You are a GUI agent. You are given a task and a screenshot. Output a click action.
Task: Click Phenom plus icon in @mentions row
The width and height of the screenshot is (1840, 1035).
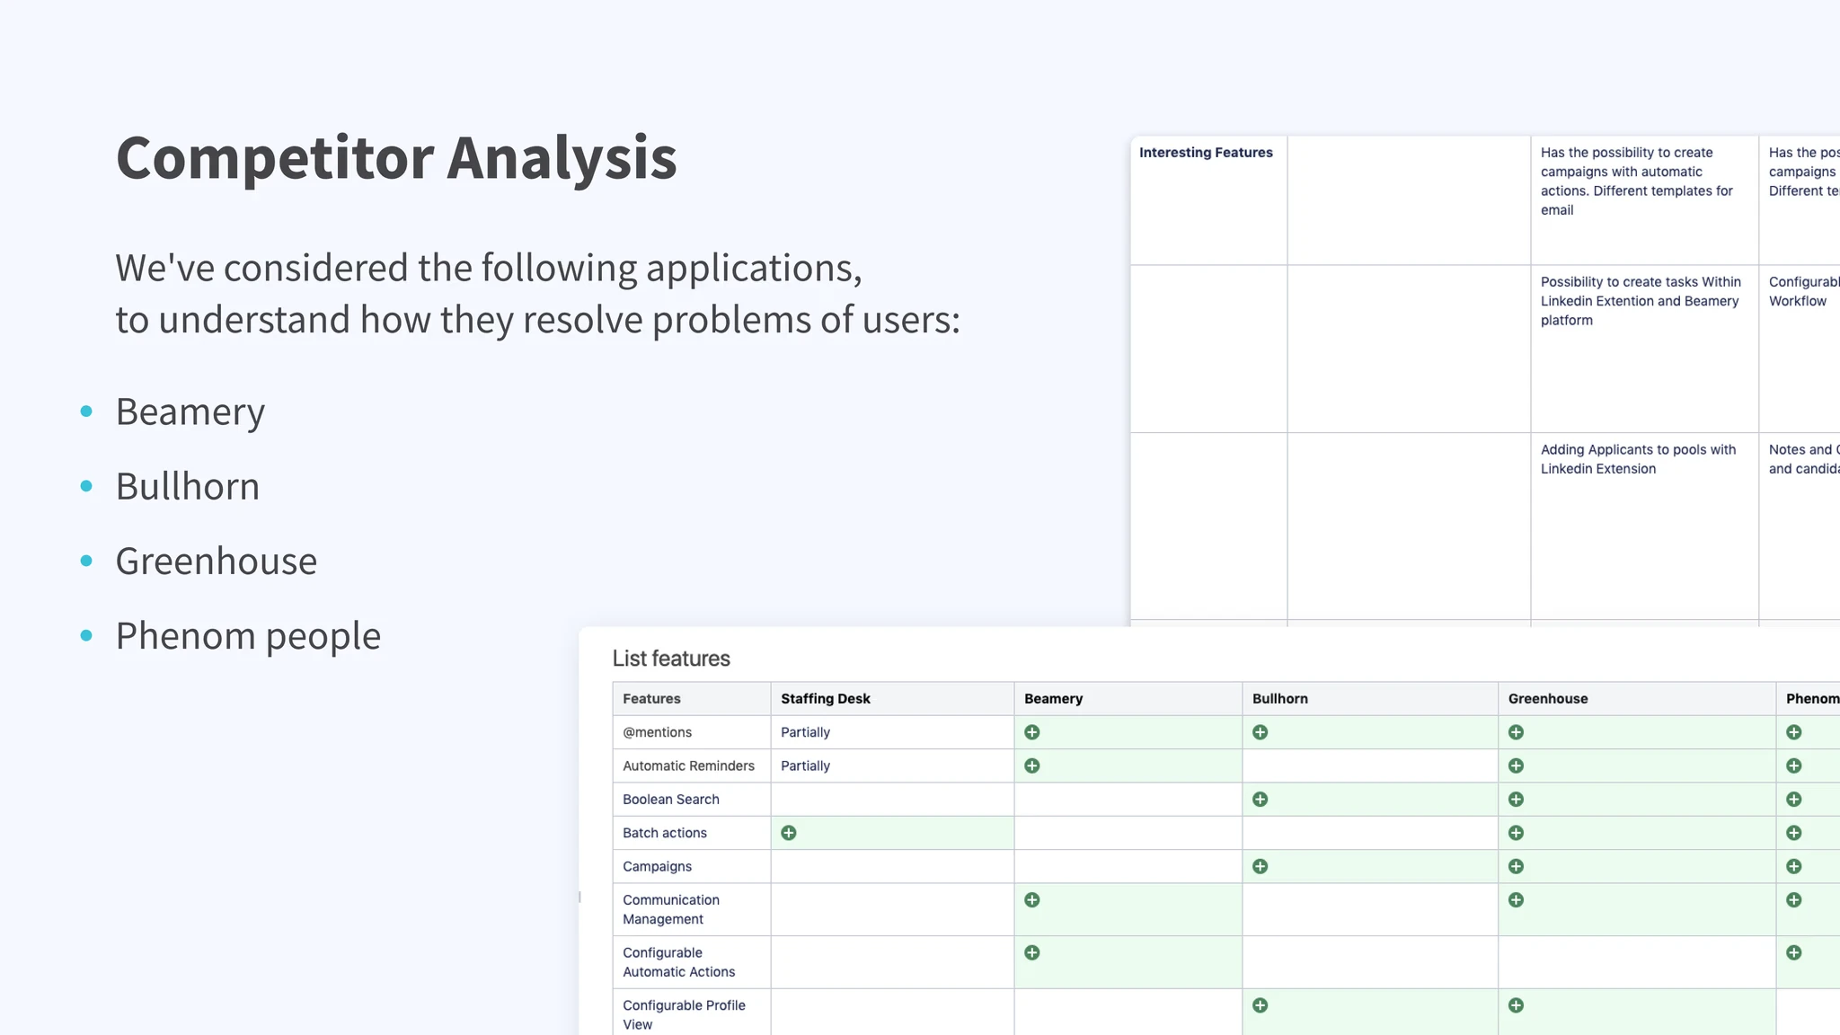(1794, 732)
